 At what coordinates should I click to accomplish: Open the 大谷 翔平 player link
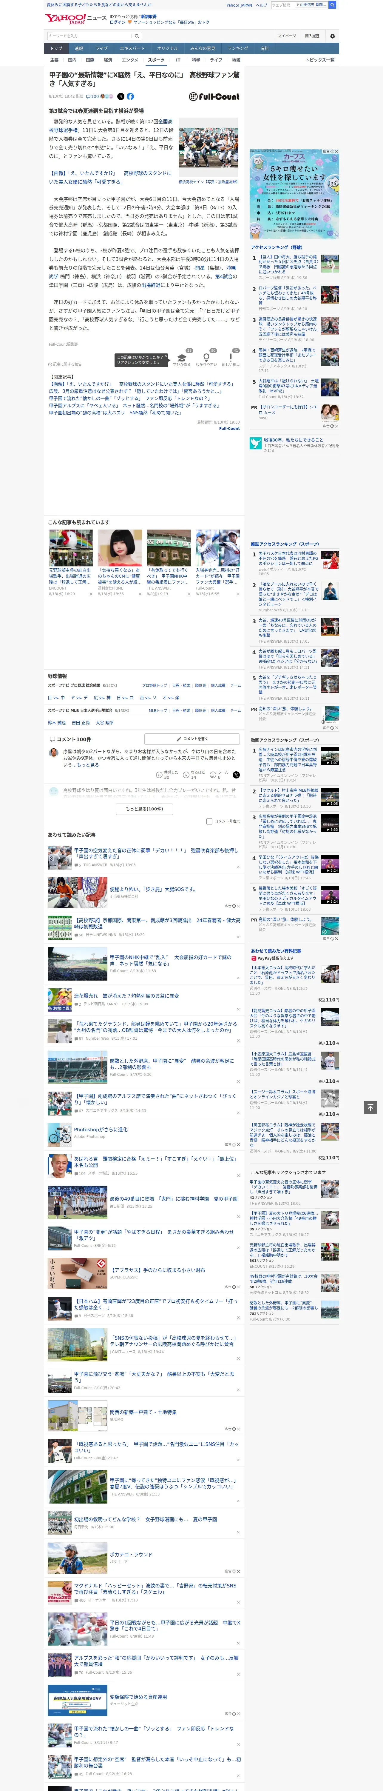(104, 722)
